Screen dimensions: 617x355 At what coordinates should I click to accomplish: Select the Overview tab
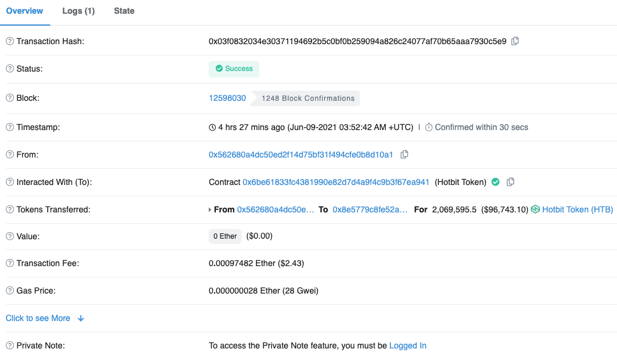[x=25, y=11]
